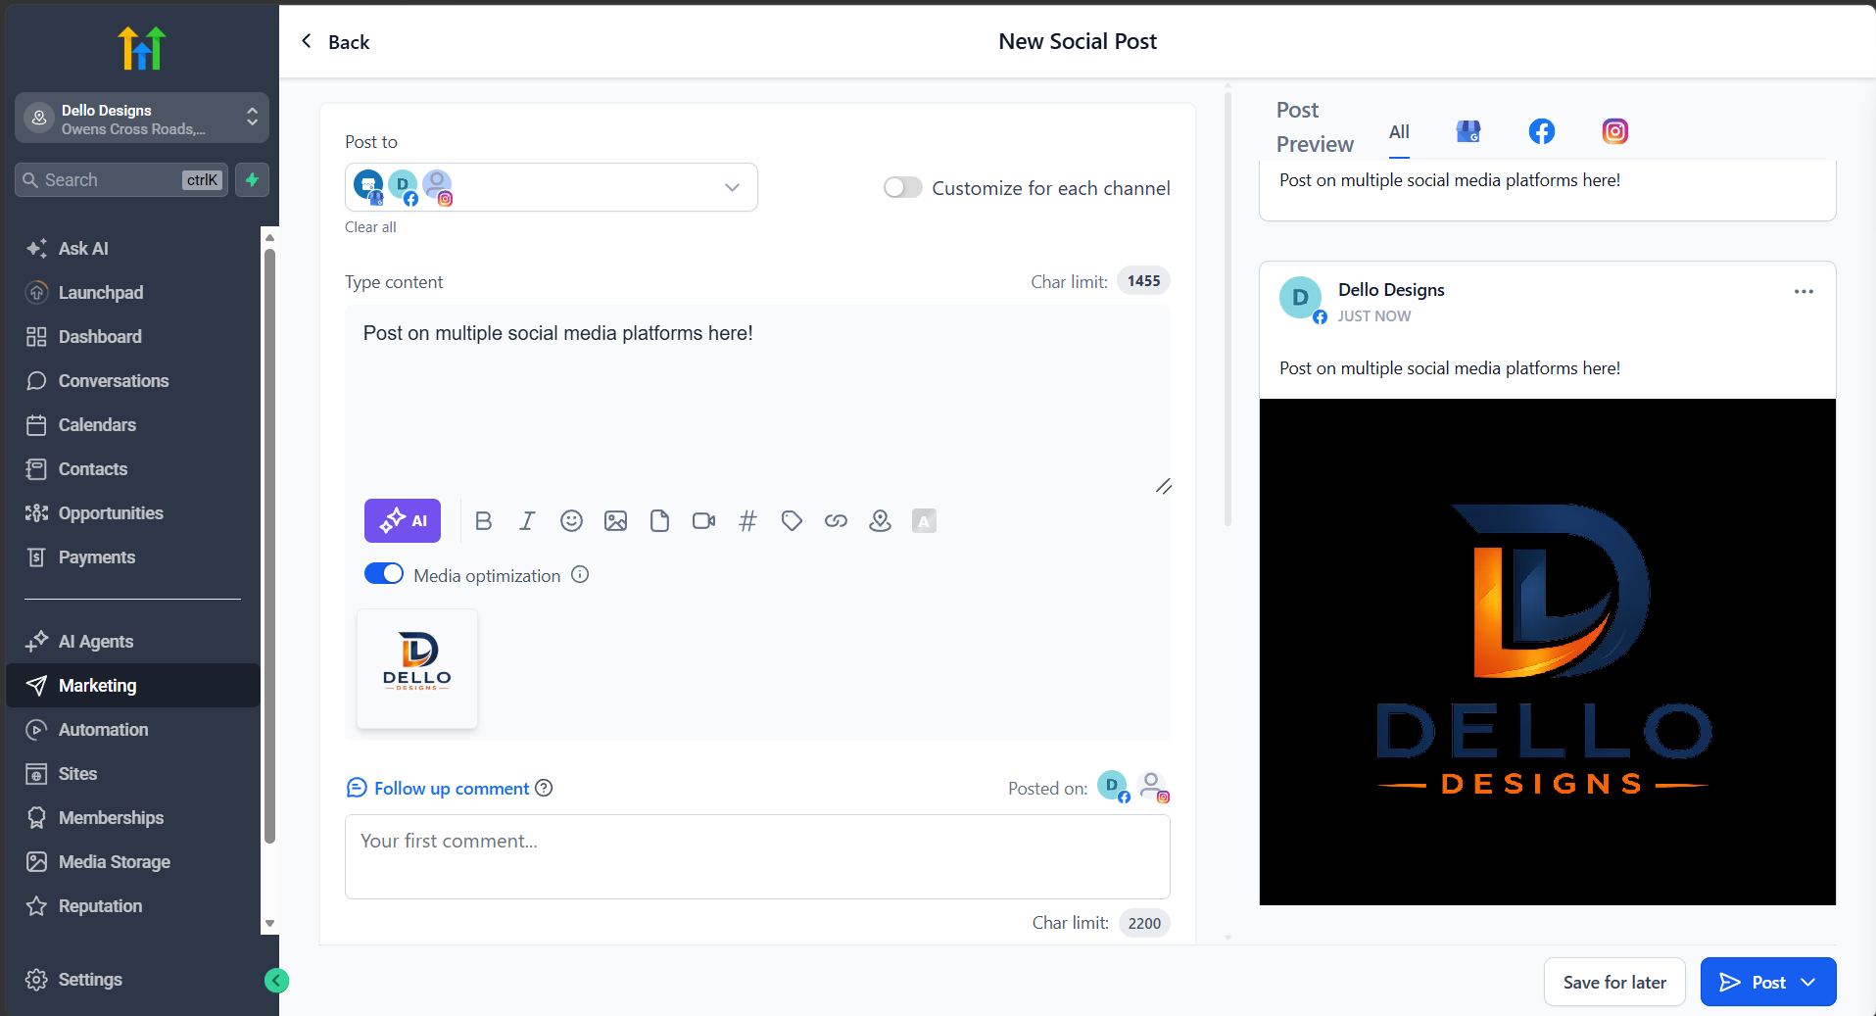Open the Post button dropdown arrow

coord(1808,982)
